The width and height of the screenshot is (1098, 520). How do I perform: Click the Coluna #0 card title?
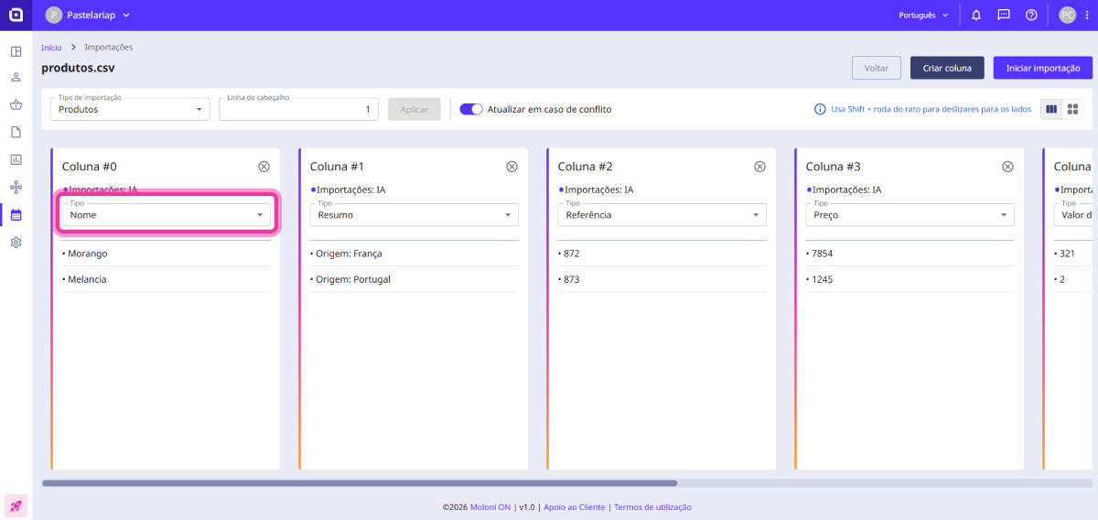click(90, 167)
